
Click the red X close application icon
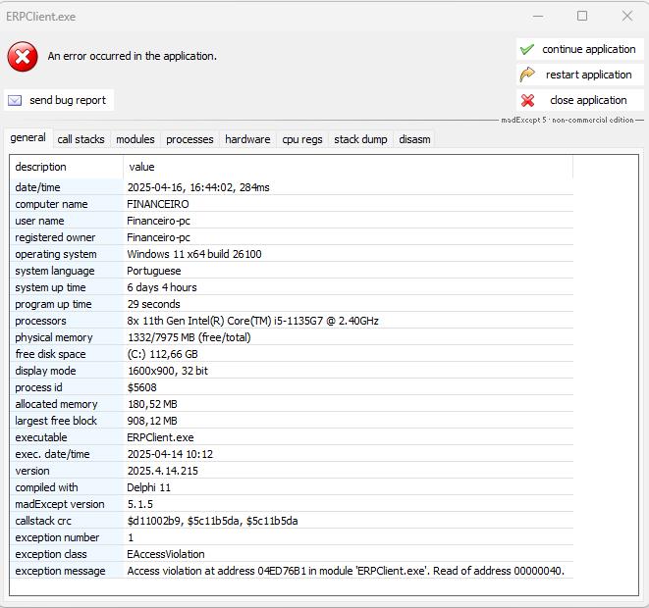[527, 100]
